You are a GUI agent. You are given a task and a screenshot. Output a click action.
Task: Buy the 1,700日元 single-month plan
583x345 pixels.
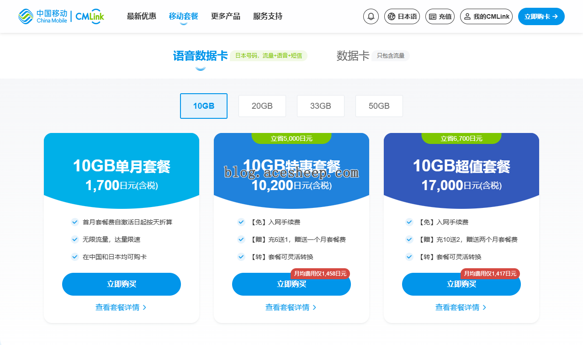coord(121,284)
